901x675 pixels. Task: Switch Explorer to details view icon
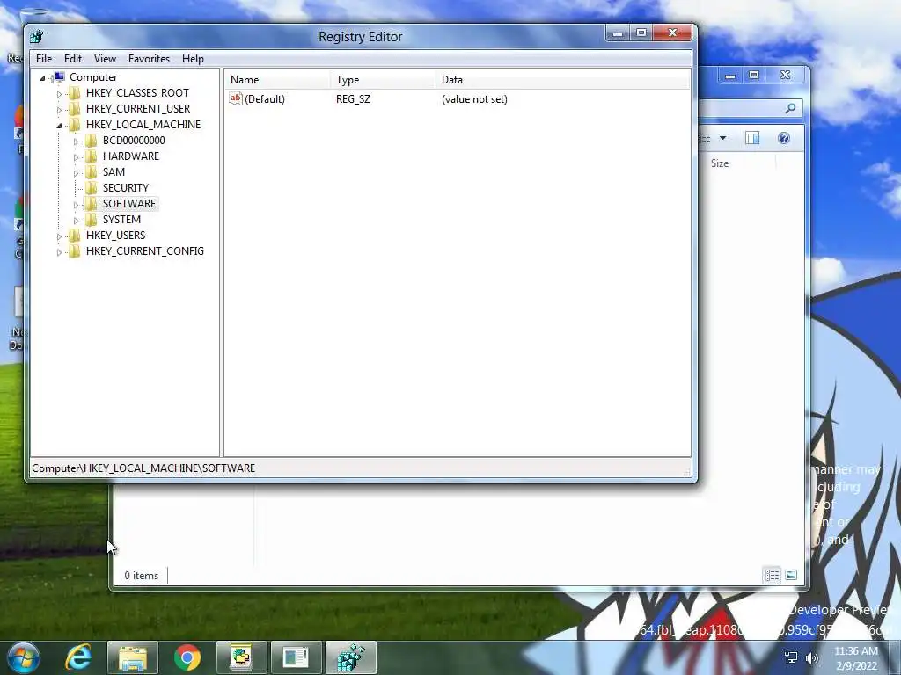(772, 575)
